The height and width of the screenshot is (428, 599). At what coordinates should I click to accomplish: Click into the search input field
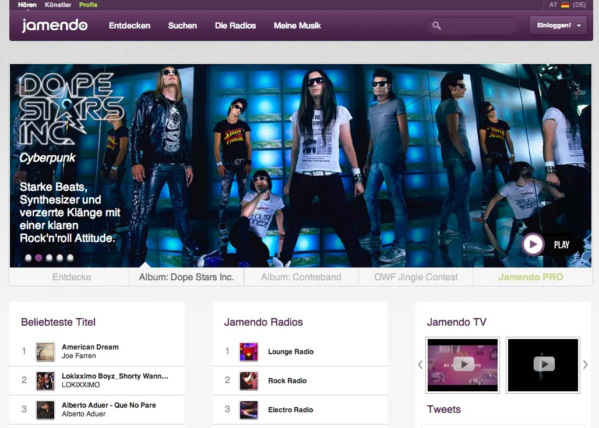coord(478,26)
